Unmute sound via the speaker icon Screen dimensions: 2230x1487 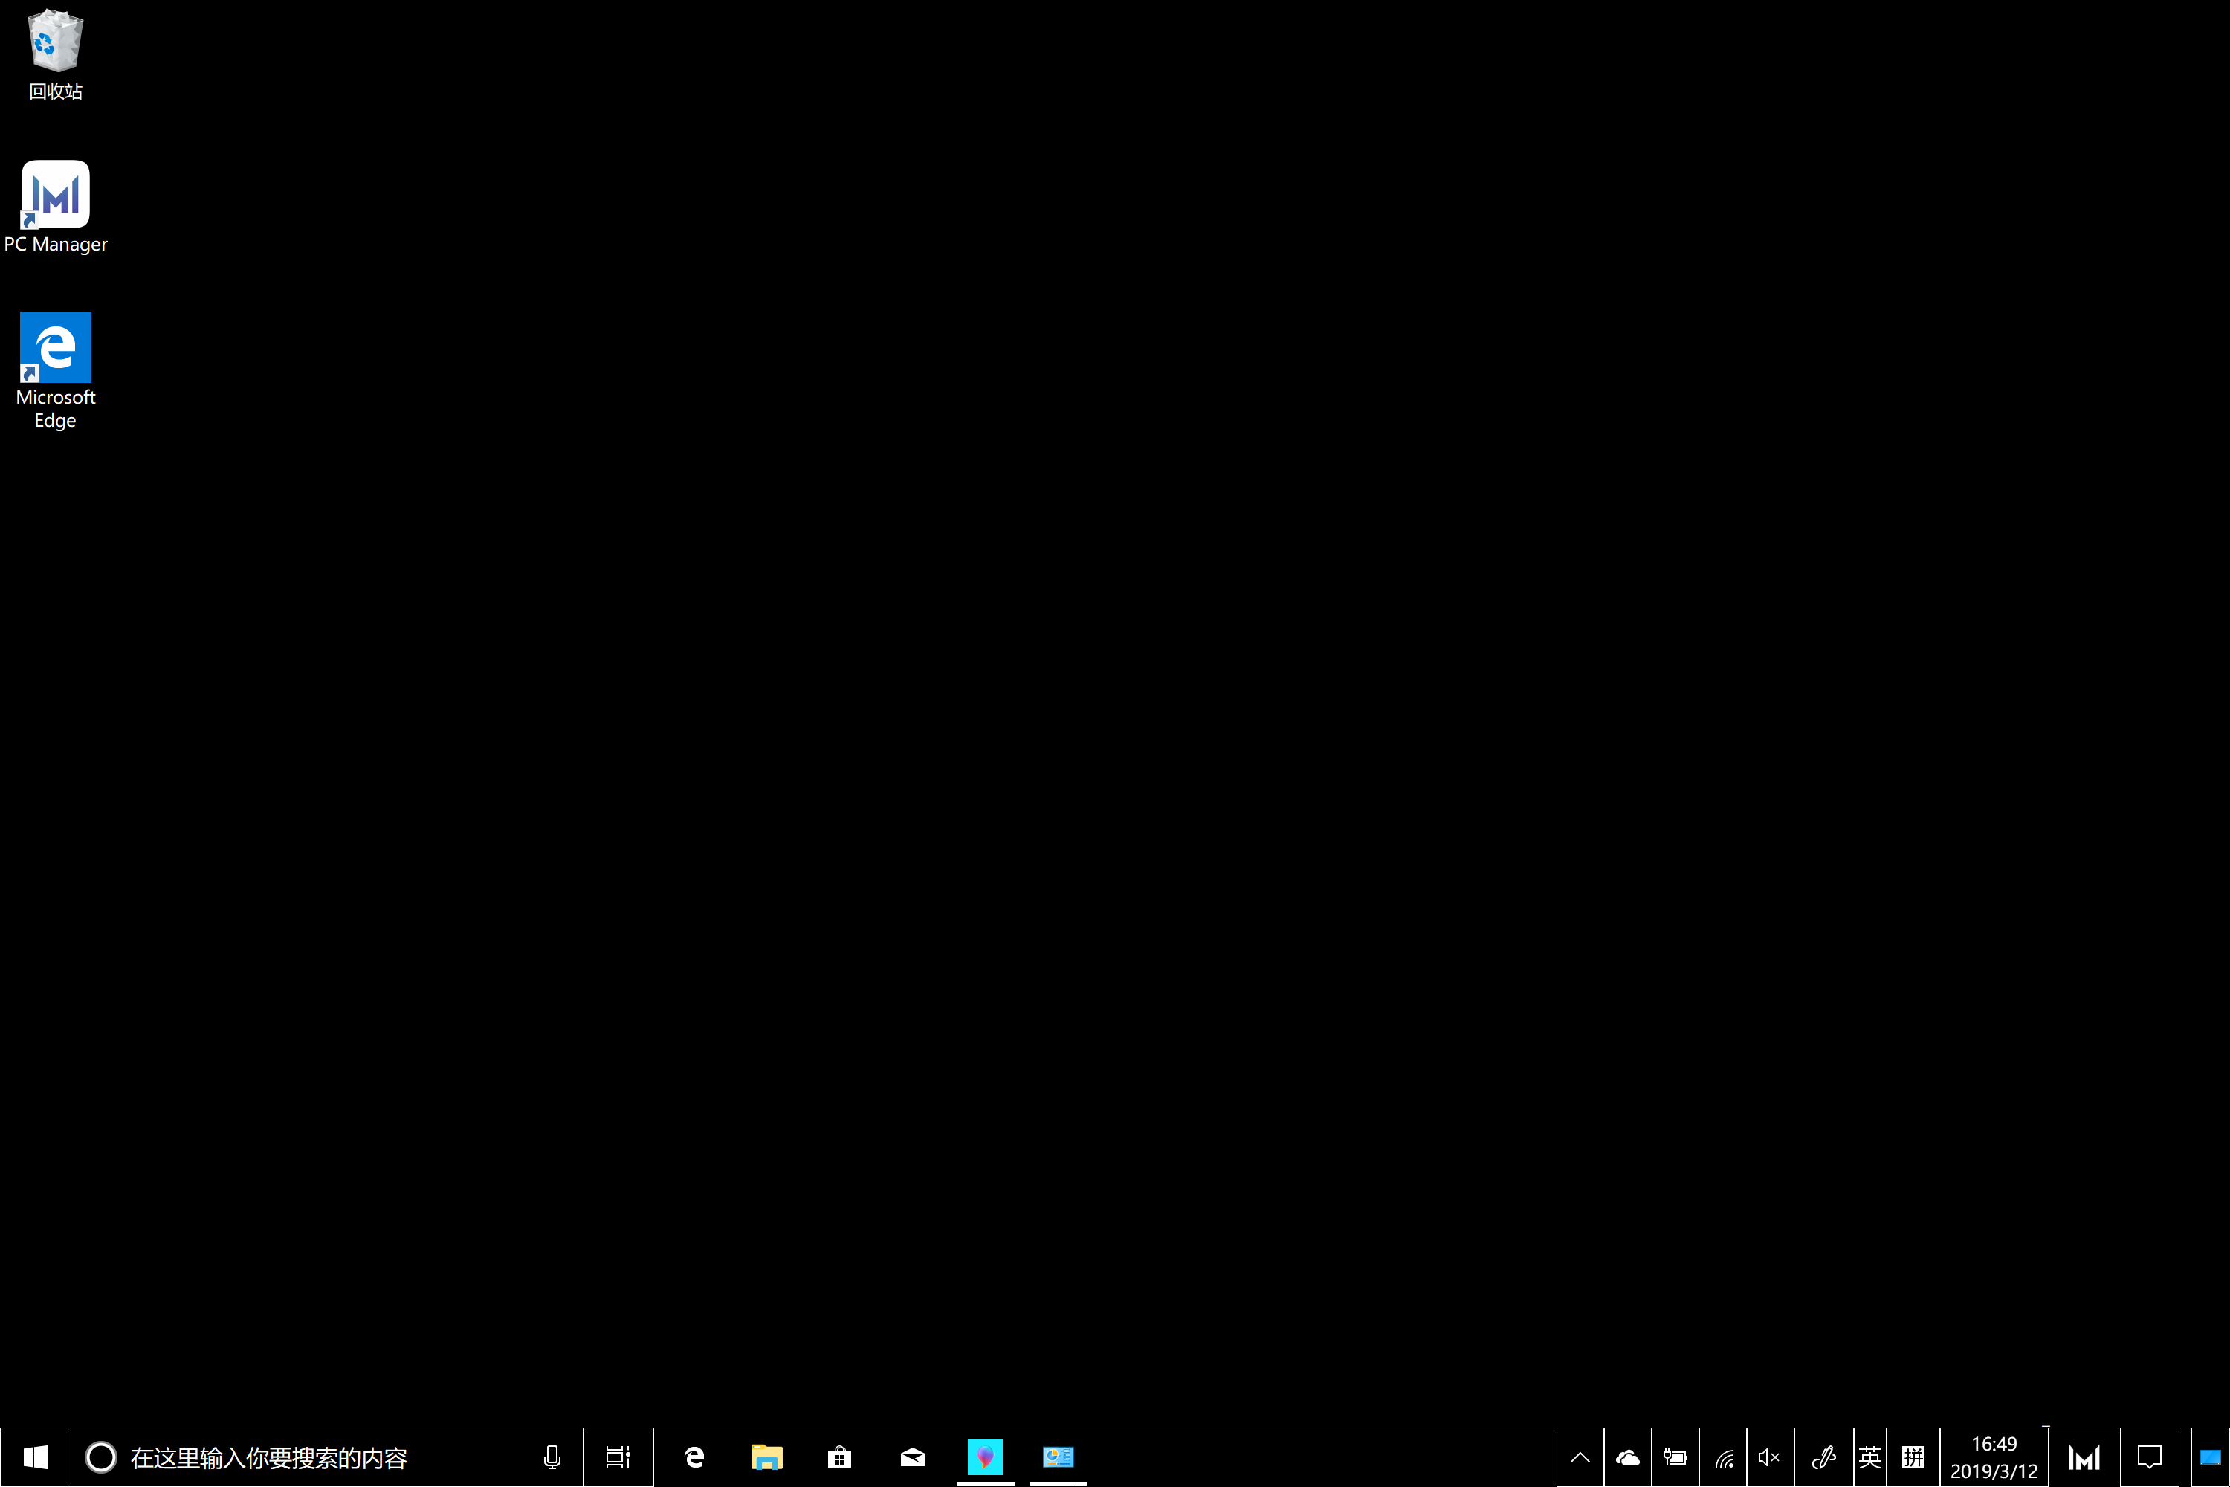point(1769,1457)
